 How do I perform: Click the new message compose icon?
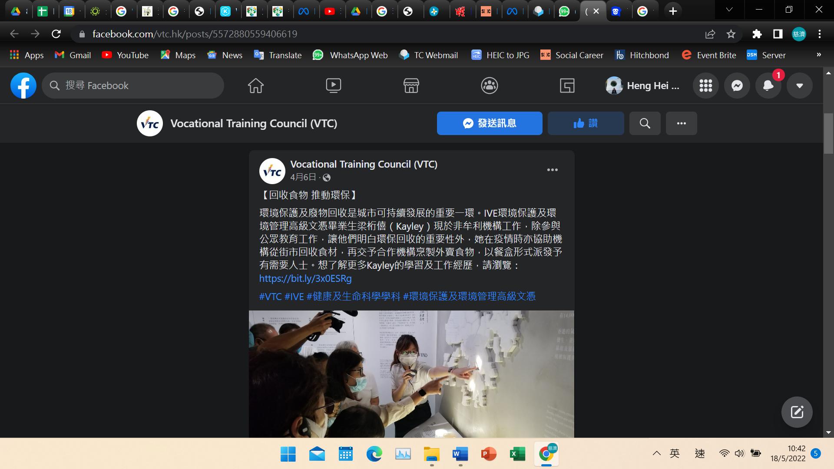click(797, 412)
